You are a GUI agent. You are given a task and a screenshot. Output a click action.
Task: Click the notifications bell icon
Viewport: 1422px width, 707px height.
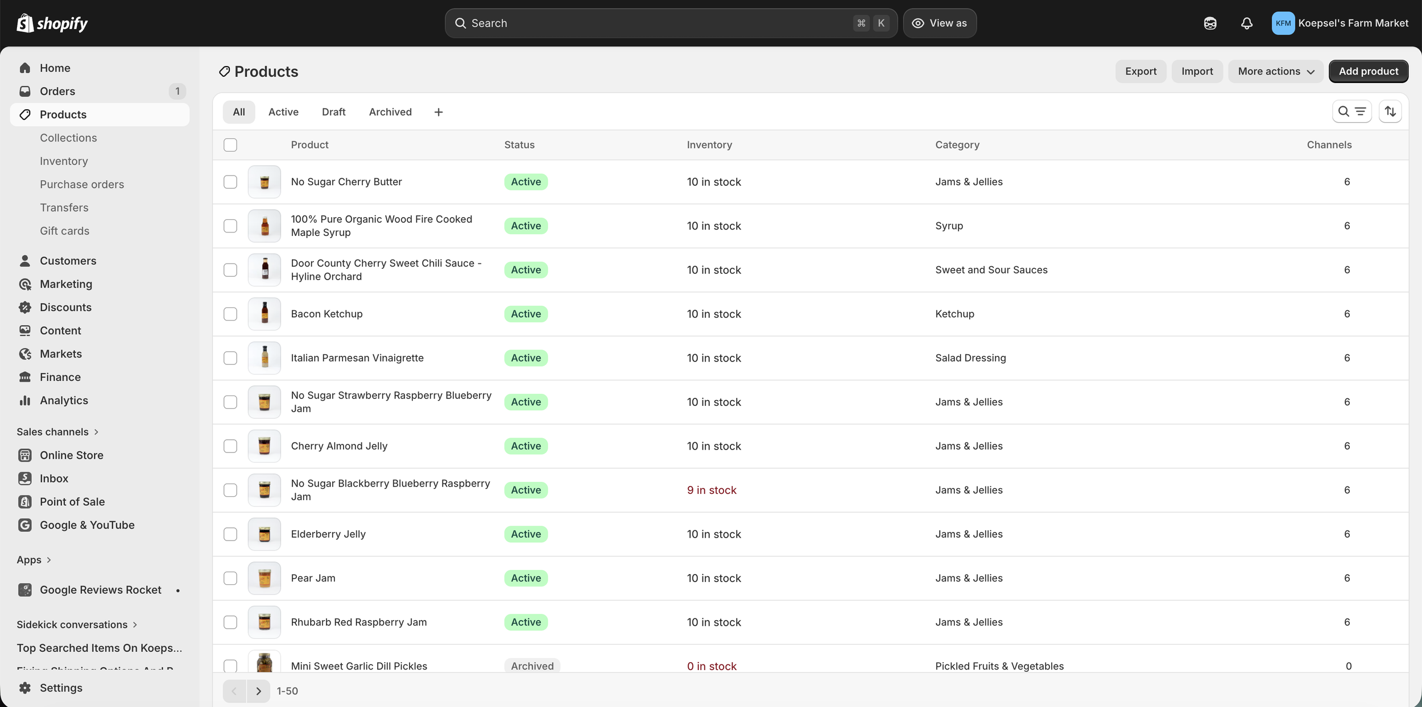coord(1246,23)
